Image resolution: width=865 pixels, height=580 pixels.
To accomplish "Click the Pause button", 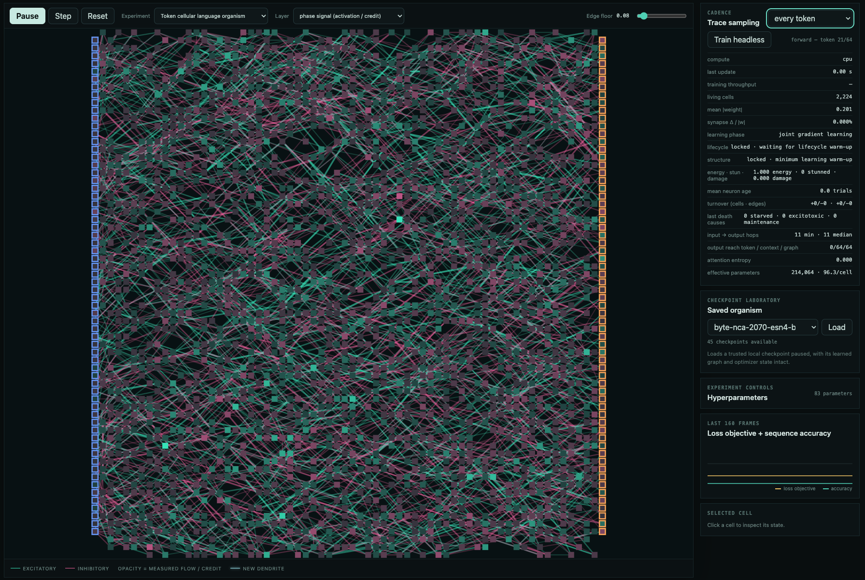I will pos(28,16).
